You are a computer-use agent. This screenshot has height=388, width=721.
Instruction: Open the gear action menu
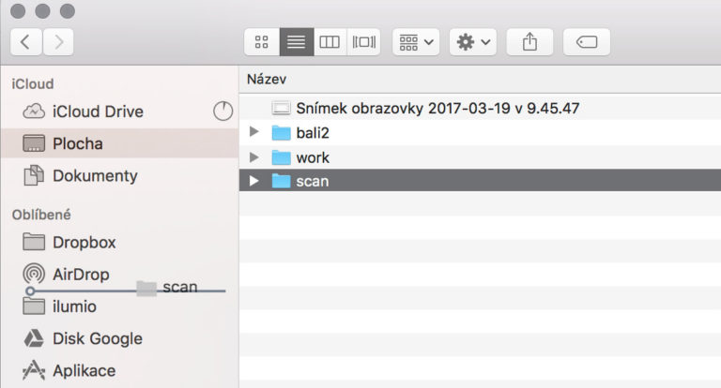(x=472, y=42)
